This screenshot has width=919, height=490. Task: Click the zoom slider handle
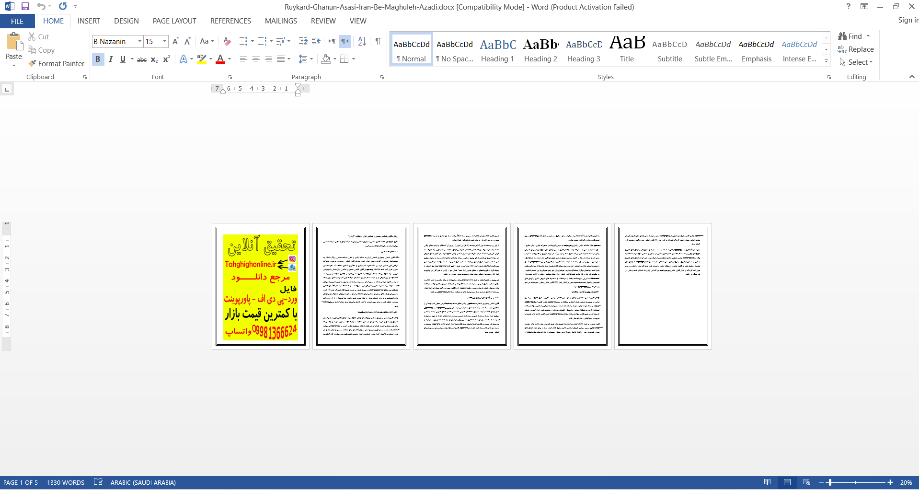coord(830,482)
